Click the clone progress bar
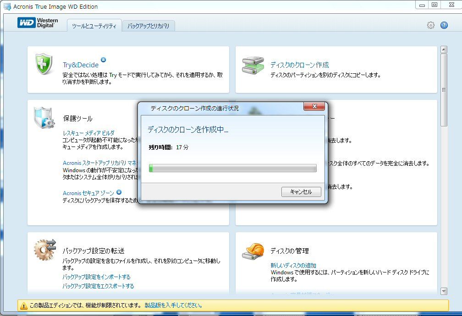The width and height of the screenshot is (462, 316). [x=233, y=168]
